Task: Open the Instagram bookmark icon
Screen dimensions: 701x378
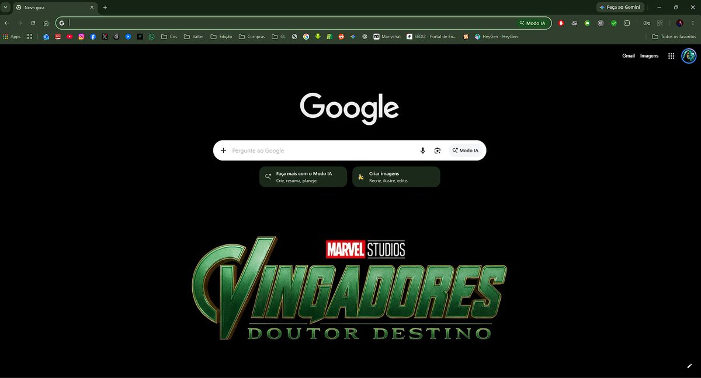Action: (x=81, y=37)
